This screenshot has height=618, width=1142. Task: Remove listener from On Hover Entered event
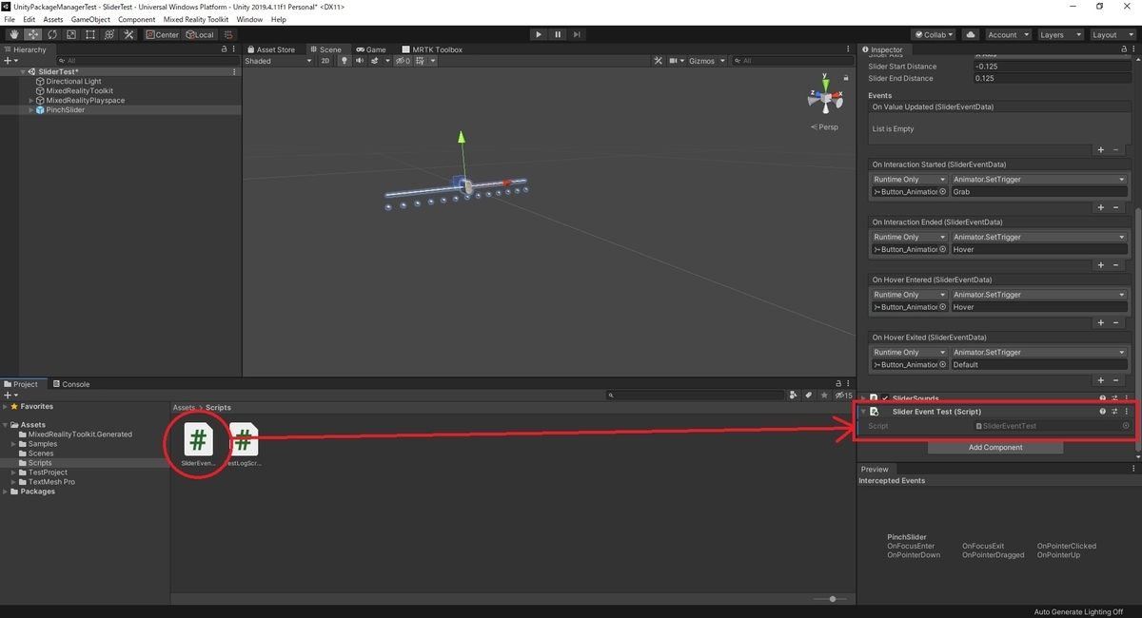1116,323
